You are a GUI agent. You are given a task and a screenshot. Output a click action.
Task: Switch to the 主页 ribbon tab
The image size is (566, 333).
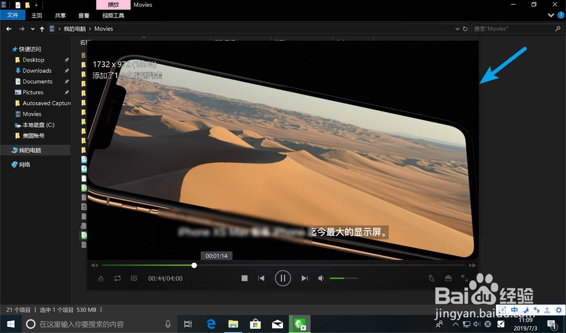[x=36, y=15]
